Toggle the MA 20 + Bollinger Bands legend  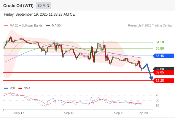[x=23, y=26]
